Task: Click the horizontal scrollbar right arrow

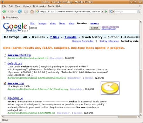Action: (x=138, y=117)
